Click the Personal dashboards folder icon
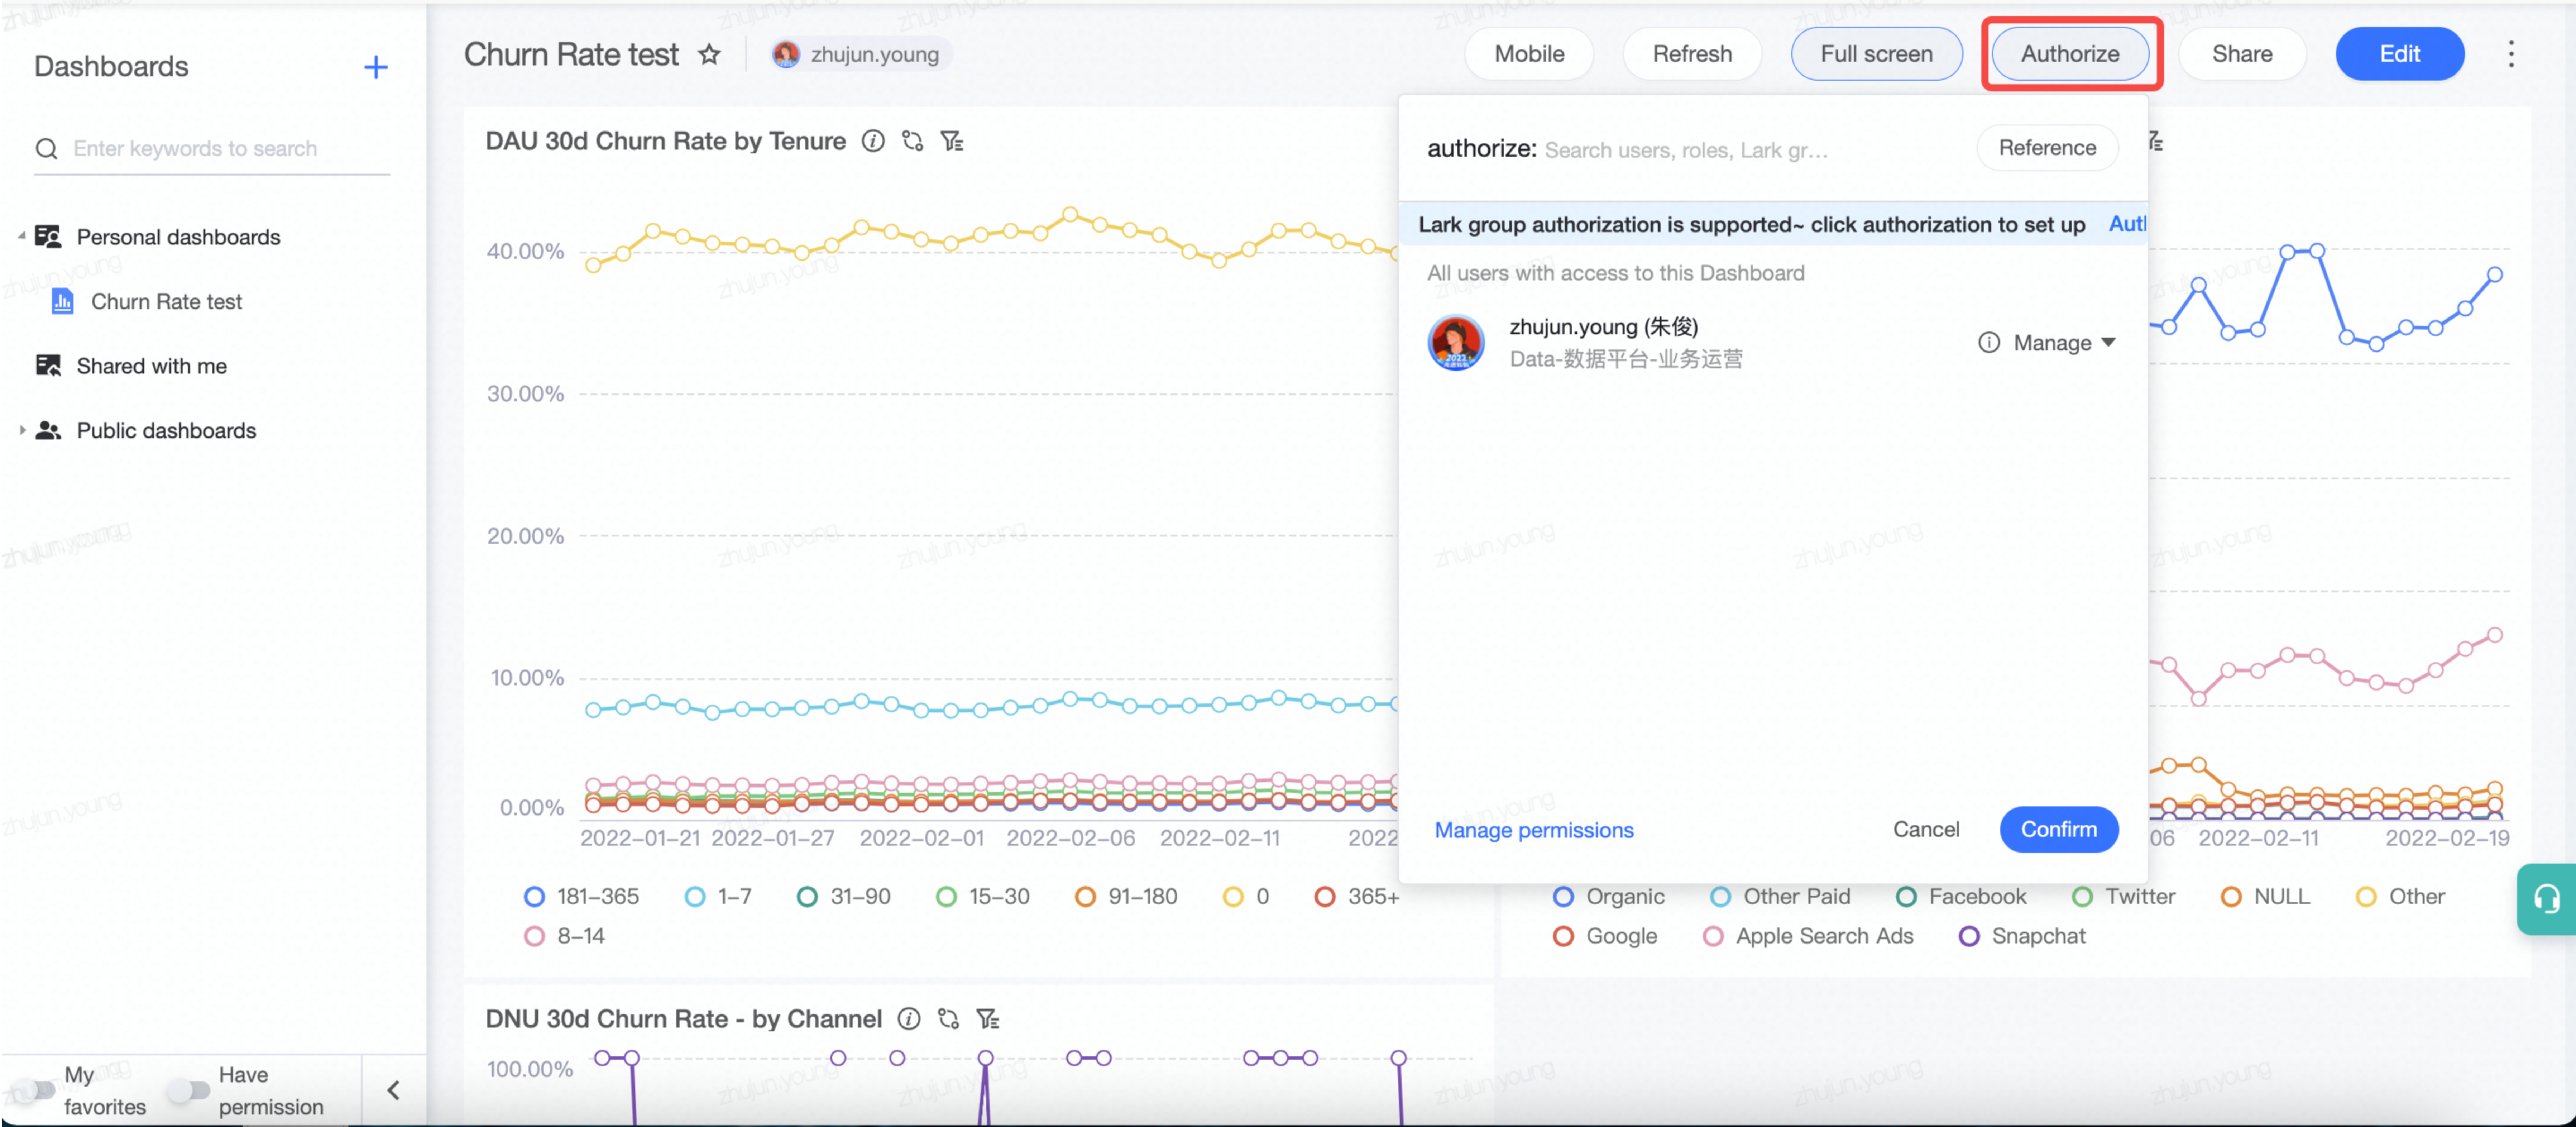The image size is (2576, 1127). coord(48,236)
